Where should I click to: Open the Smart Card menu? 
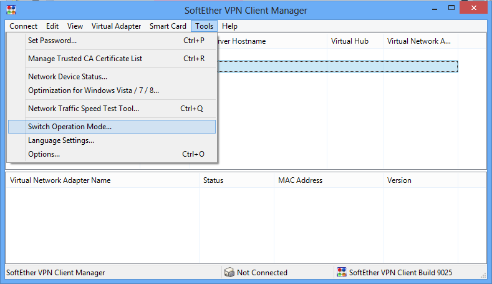click(x=168, y=26)
